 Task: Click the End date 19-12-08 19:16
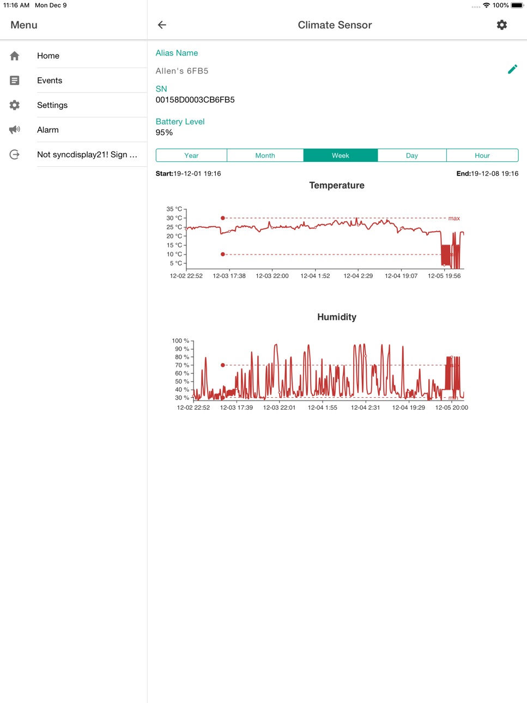pos(487,174)
